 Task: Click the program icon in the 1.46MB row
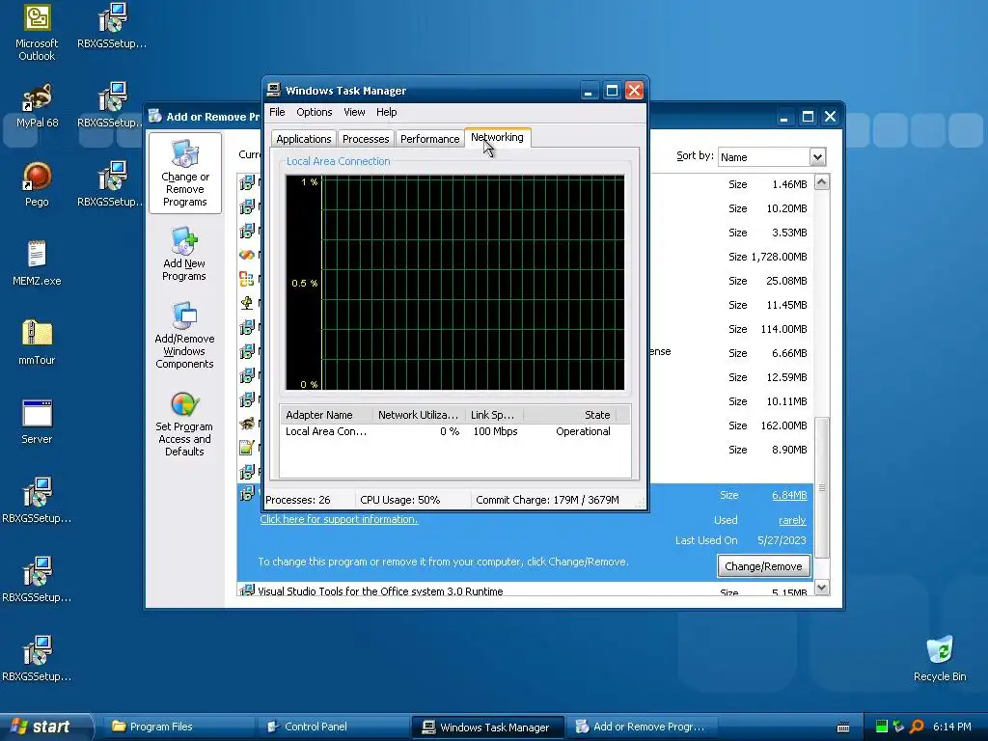point(247,182)
